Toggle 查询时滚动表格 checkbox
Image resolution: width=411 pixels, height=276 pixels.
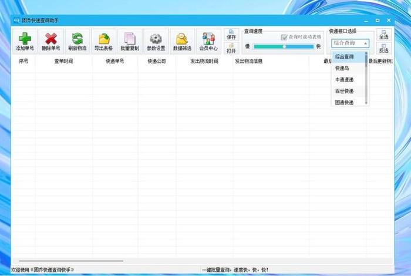(x=284, y=37)
